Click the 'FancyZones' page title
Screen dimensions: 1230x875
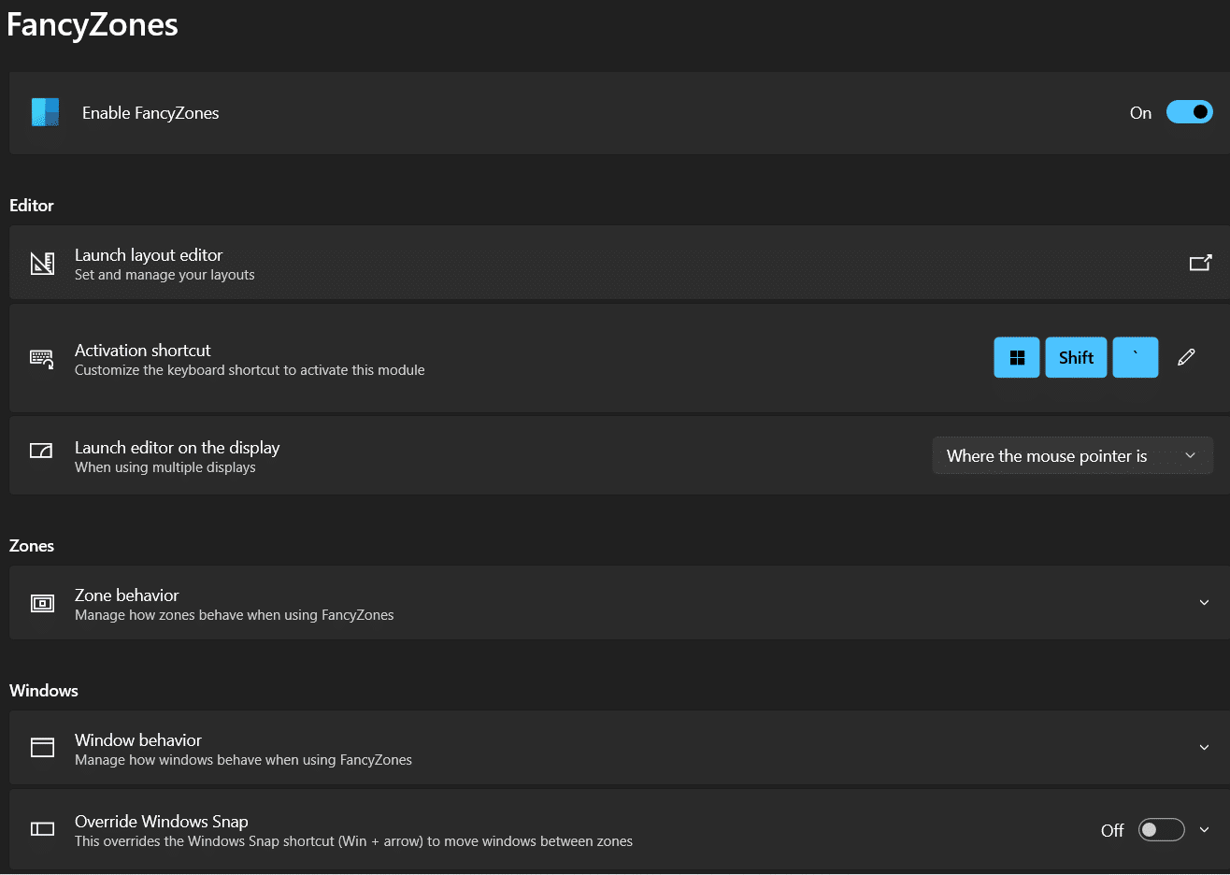click(93, 24)
